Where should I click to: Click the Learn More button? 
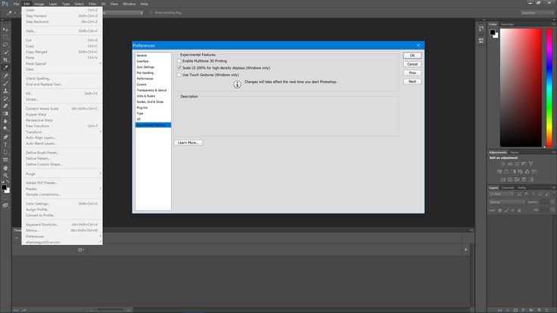pos(188,142)
